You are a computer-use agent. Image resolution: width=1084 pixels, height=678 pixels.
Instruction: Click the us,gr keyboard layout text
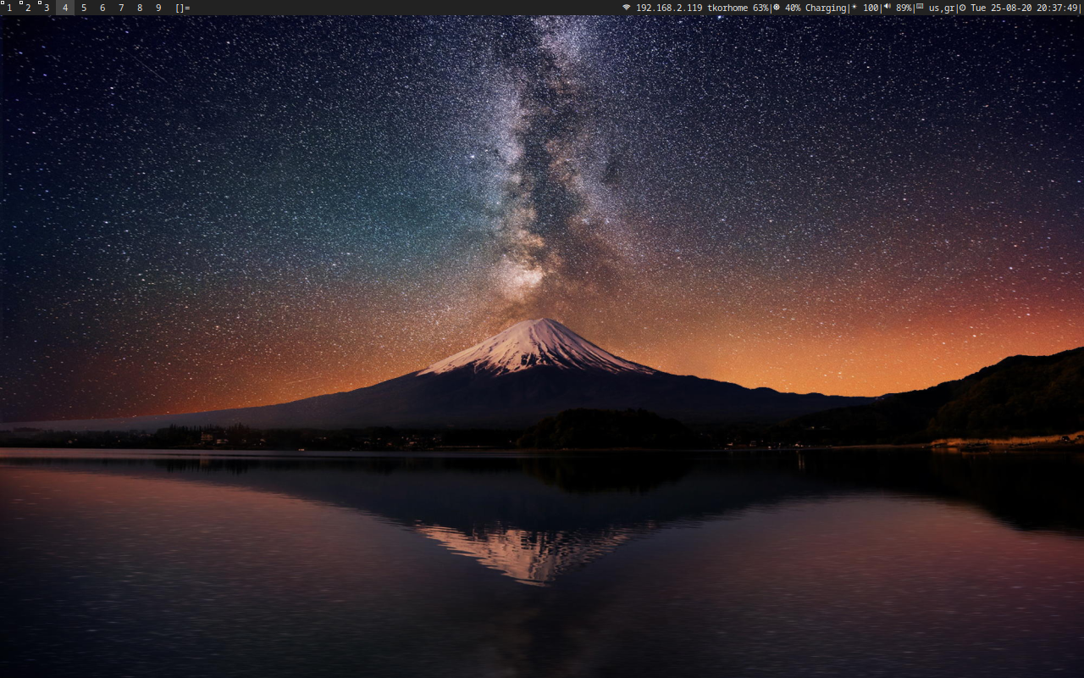942,8
